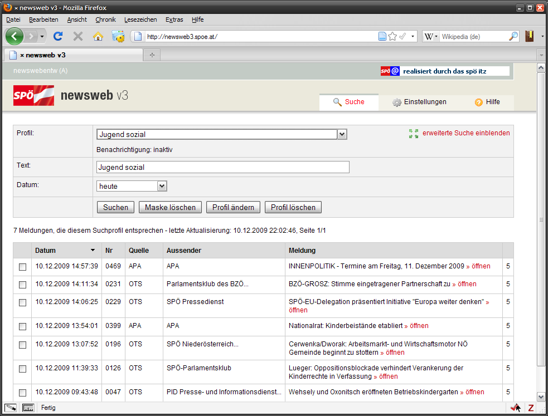Click the Text input field containing Jugend sozial
Viewport: 548px width, 416px height.
tap(222, 167)
